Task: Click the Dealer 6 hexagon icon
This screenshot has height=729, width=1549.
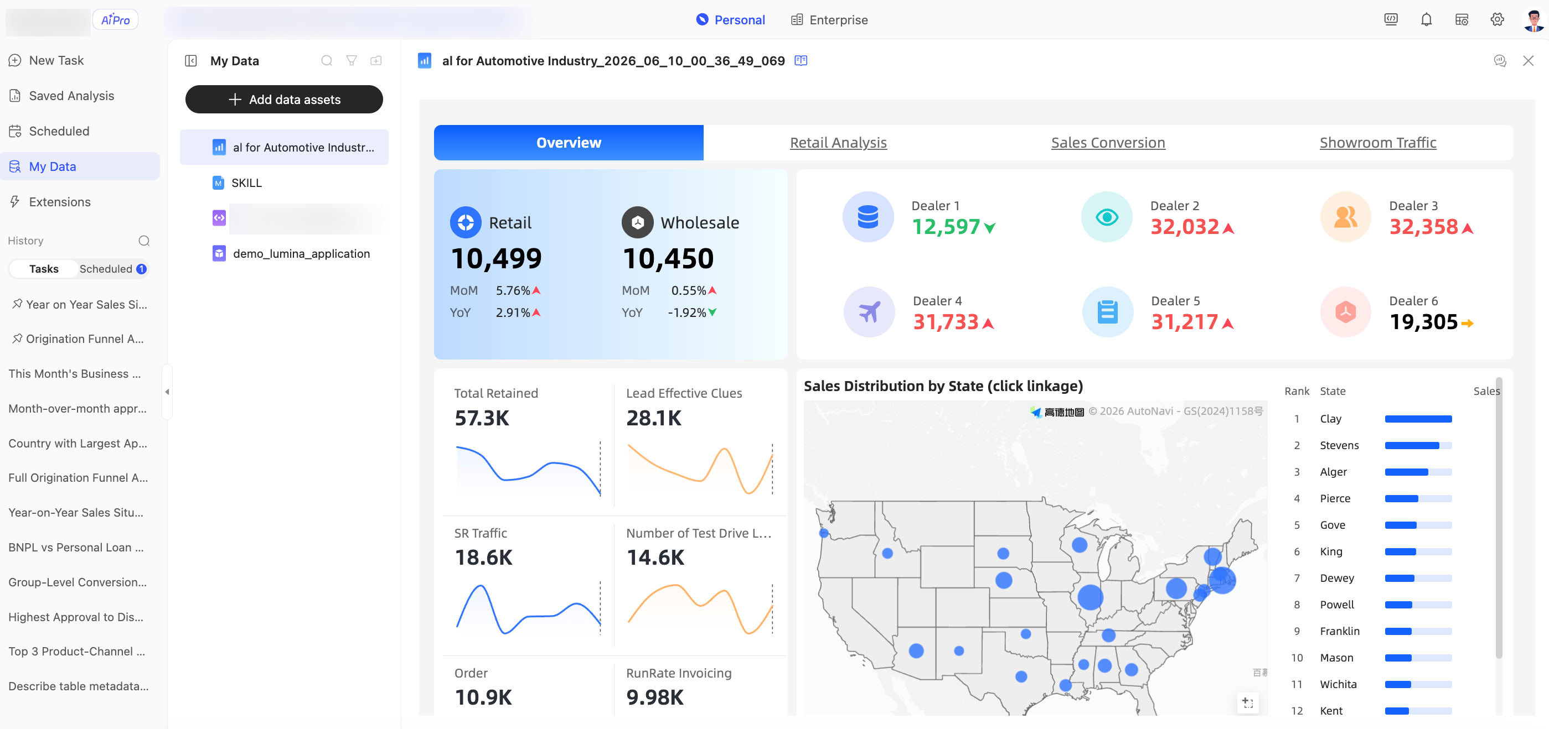Action: tap(1345, 312)
